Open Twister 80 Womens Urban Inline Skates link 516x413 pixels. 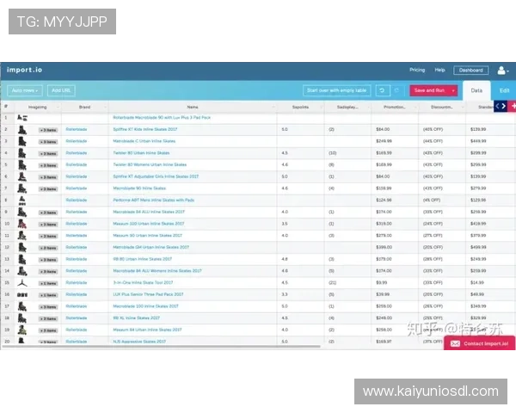point(150,164)
